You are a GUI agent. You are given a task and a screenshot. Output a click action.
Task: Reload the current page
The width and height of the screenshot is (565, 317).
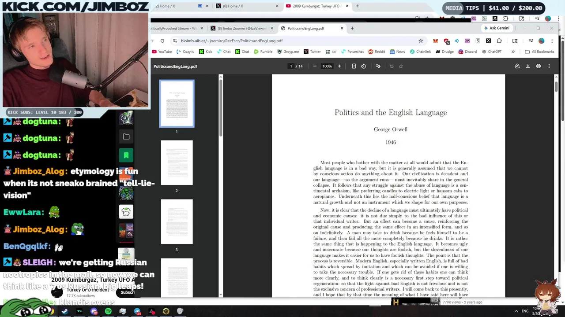click(162, 41)
